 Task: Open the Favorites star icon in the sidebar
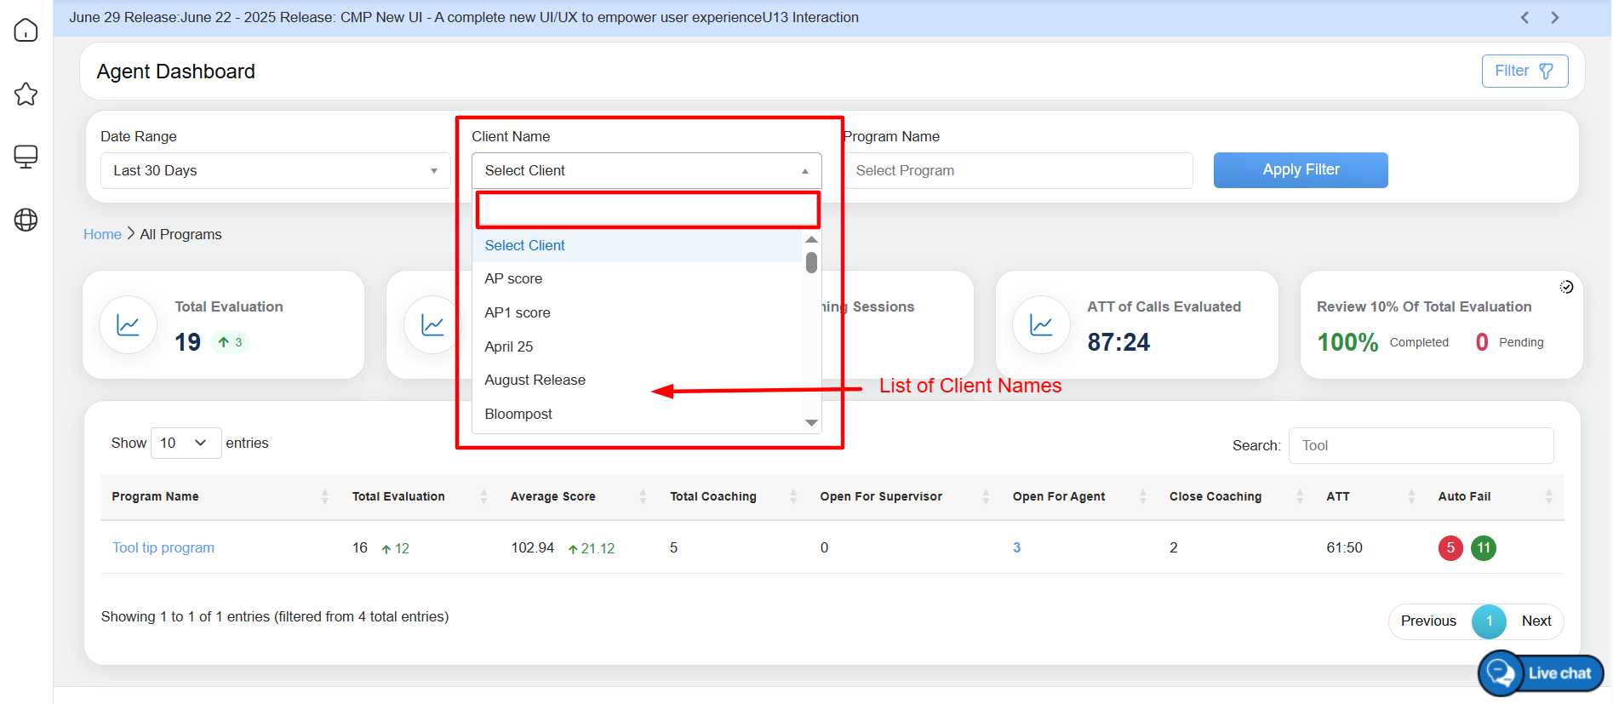pos(26,94)
